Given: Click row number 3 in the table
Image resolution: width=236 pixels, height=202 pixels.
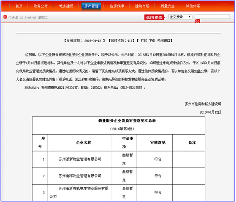Looking at the screenshot, I should click(x=43, y=193).
